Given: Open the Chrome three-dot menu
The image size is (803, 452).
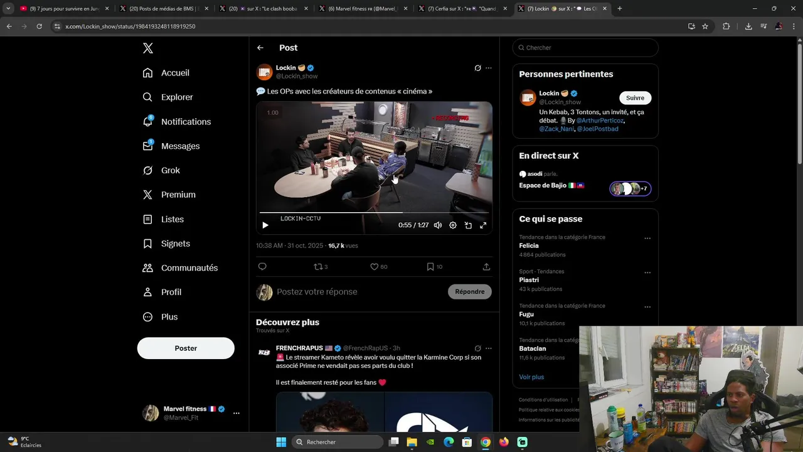Looking at the screenshot, I should click(x=793, y=26).
